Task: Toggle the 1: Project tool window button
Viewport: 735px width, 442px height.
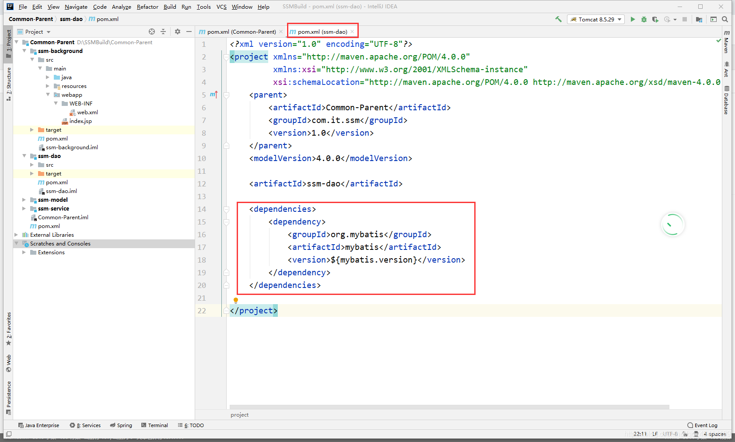Action: pyautogui.click(x=8, y=44)
